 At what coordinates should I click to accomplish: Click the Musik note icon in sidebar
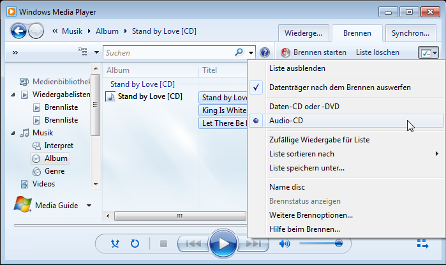click(24, 133)
